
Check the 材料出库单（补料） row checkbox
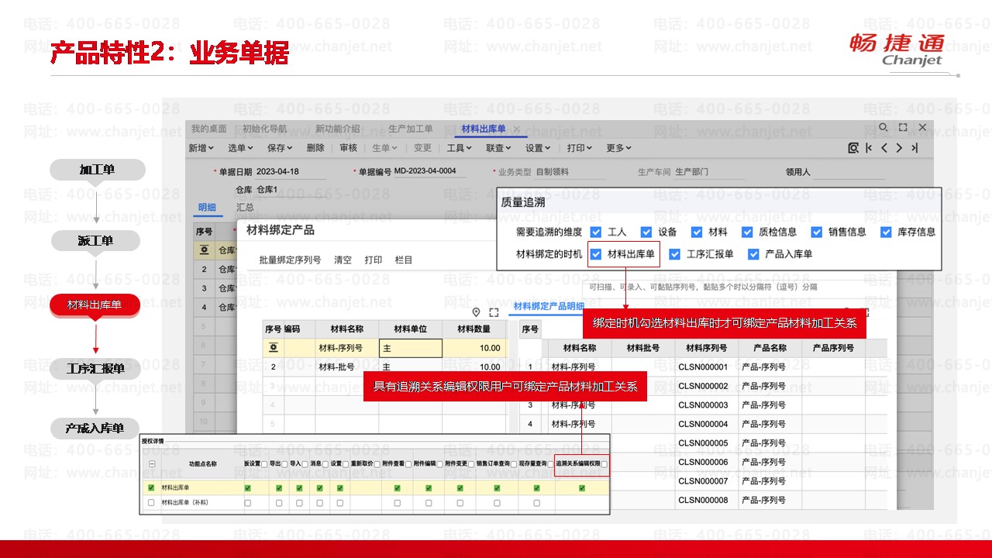(151, 503)
